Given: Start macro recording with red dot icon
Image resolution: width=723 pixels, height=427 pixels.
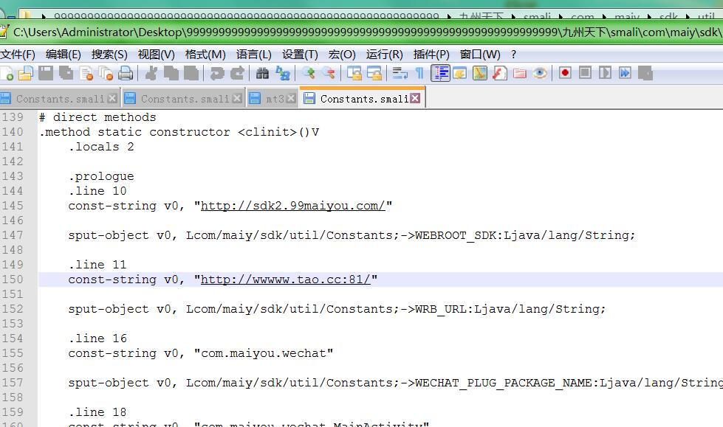Looking at the screenshot, I should 565,73.
